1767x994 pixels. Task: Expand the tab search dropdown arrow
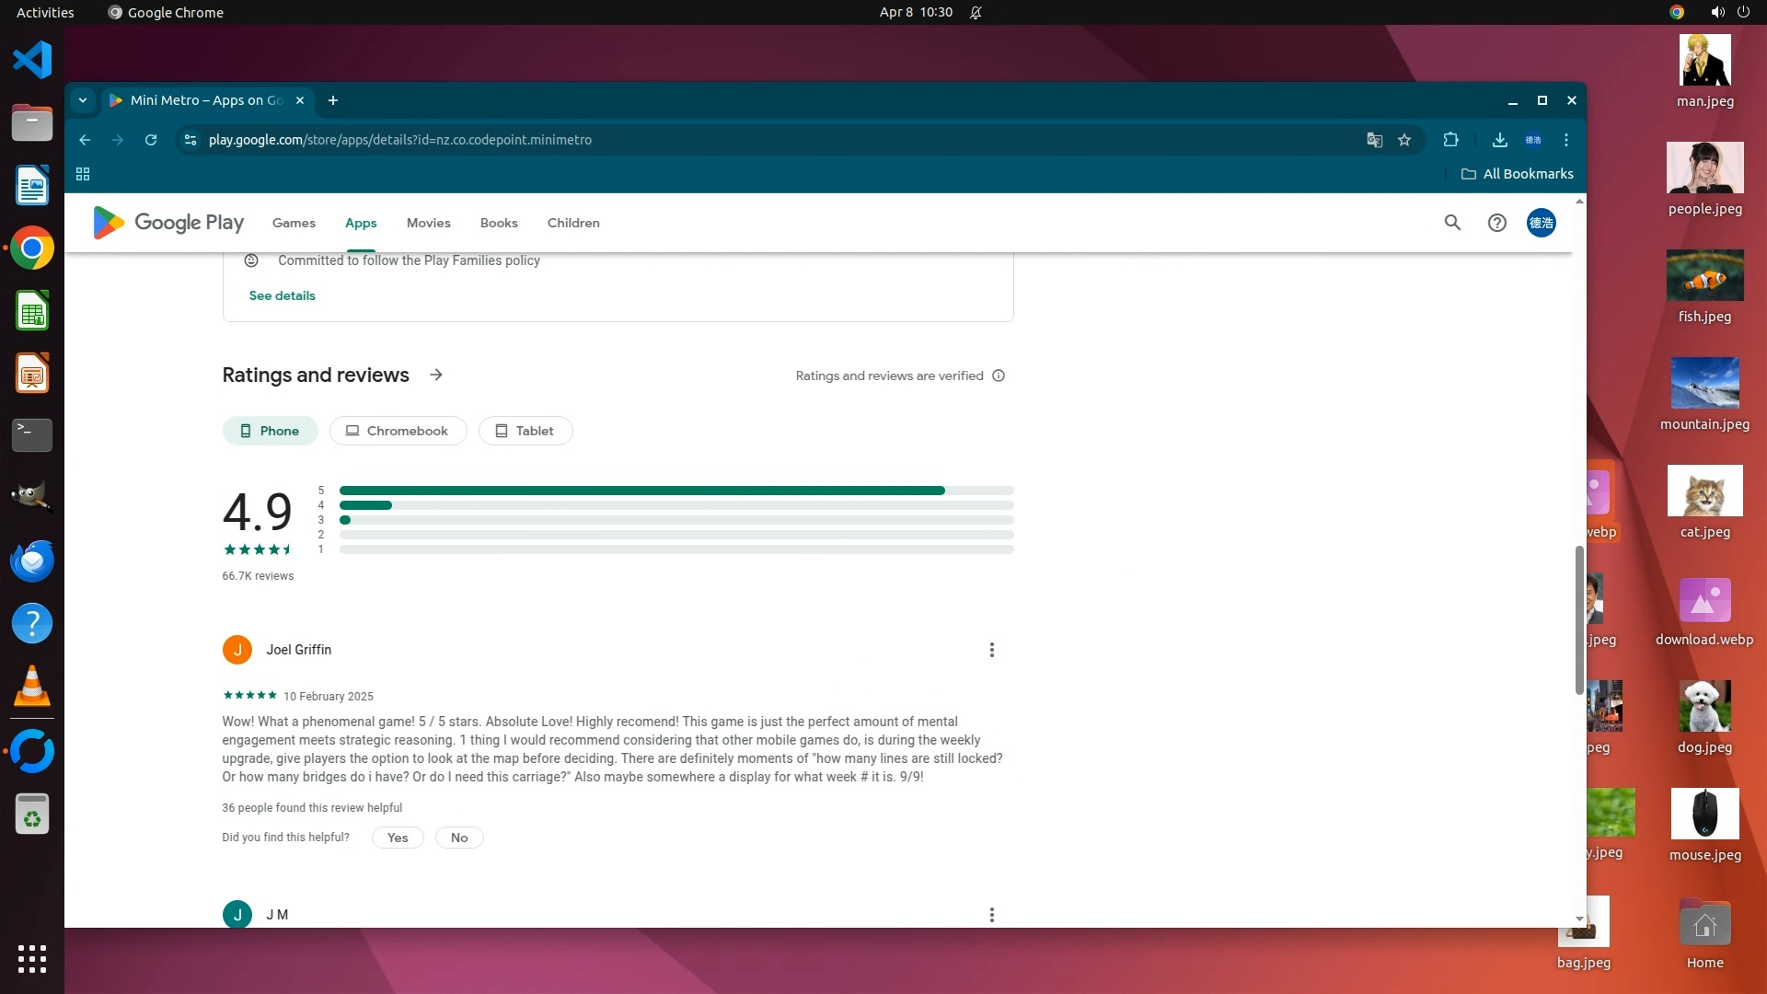(83, 100)
